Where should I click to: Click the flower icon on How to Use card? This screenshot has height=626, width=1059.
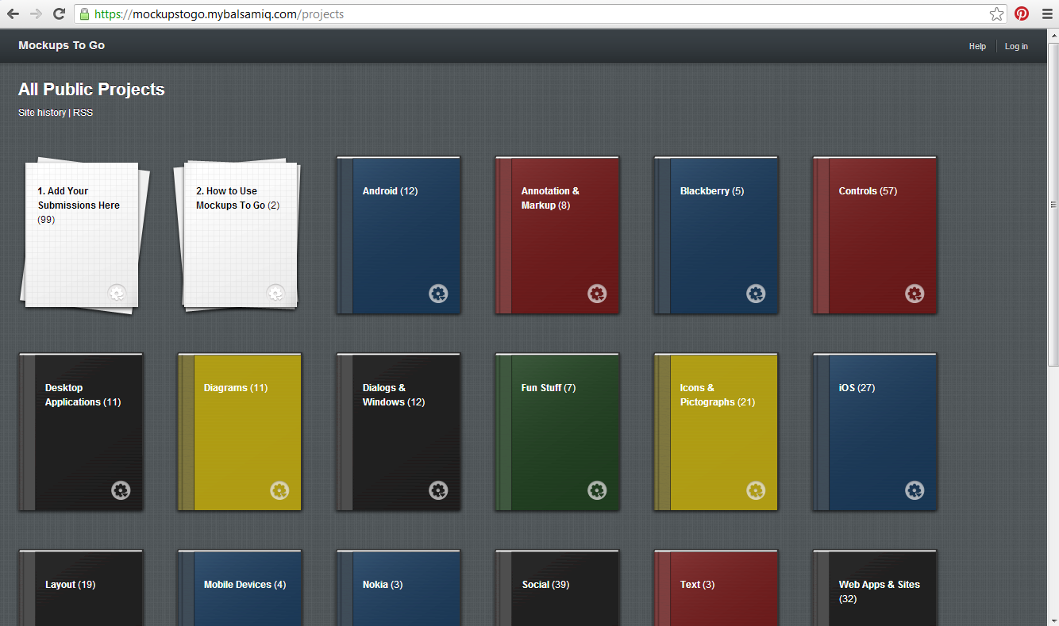click(x=275, y=293)
